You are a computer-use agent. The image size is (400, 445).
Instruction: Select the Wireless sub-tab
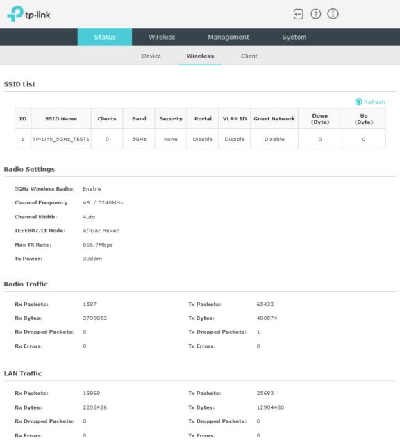coord(200,56)
